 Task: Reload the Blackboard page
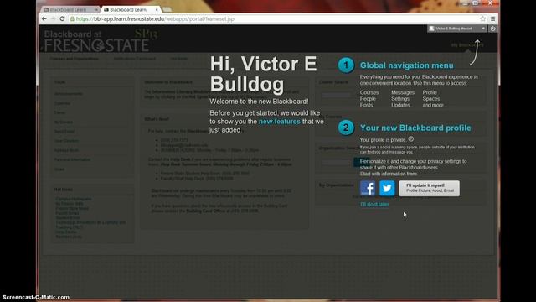pyautogui.click(x=62, y=18)
